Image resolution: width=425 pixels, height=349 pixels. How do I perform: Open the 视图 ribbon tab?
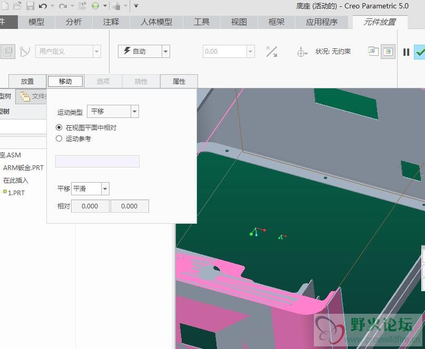point(239,22)
